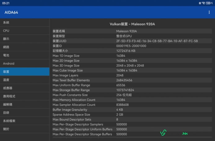The image size is (215, 141).
Task: Select Max Per-Stage Descriptor Storage Buffers row
Action: (132, 134)
